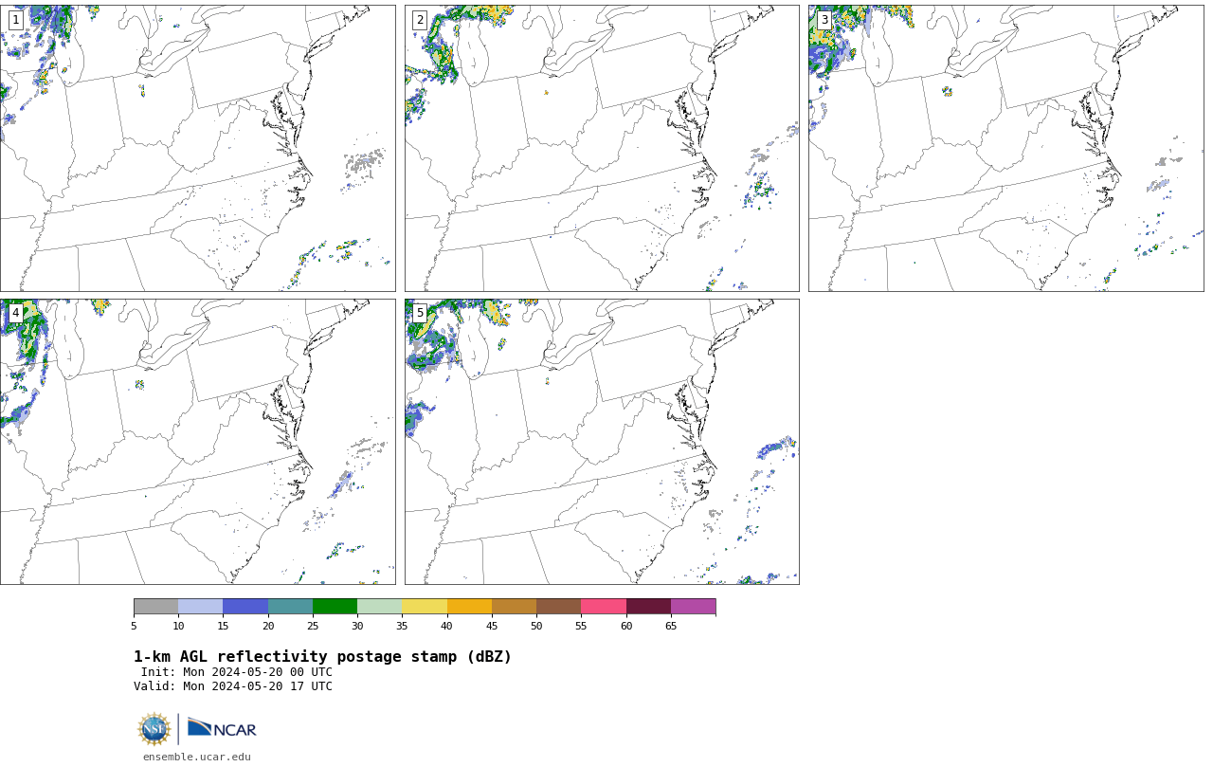Click the blue 15-20 dBZ swatch
The height and width of the screenshot is (767, 1213).
point(245,607)
